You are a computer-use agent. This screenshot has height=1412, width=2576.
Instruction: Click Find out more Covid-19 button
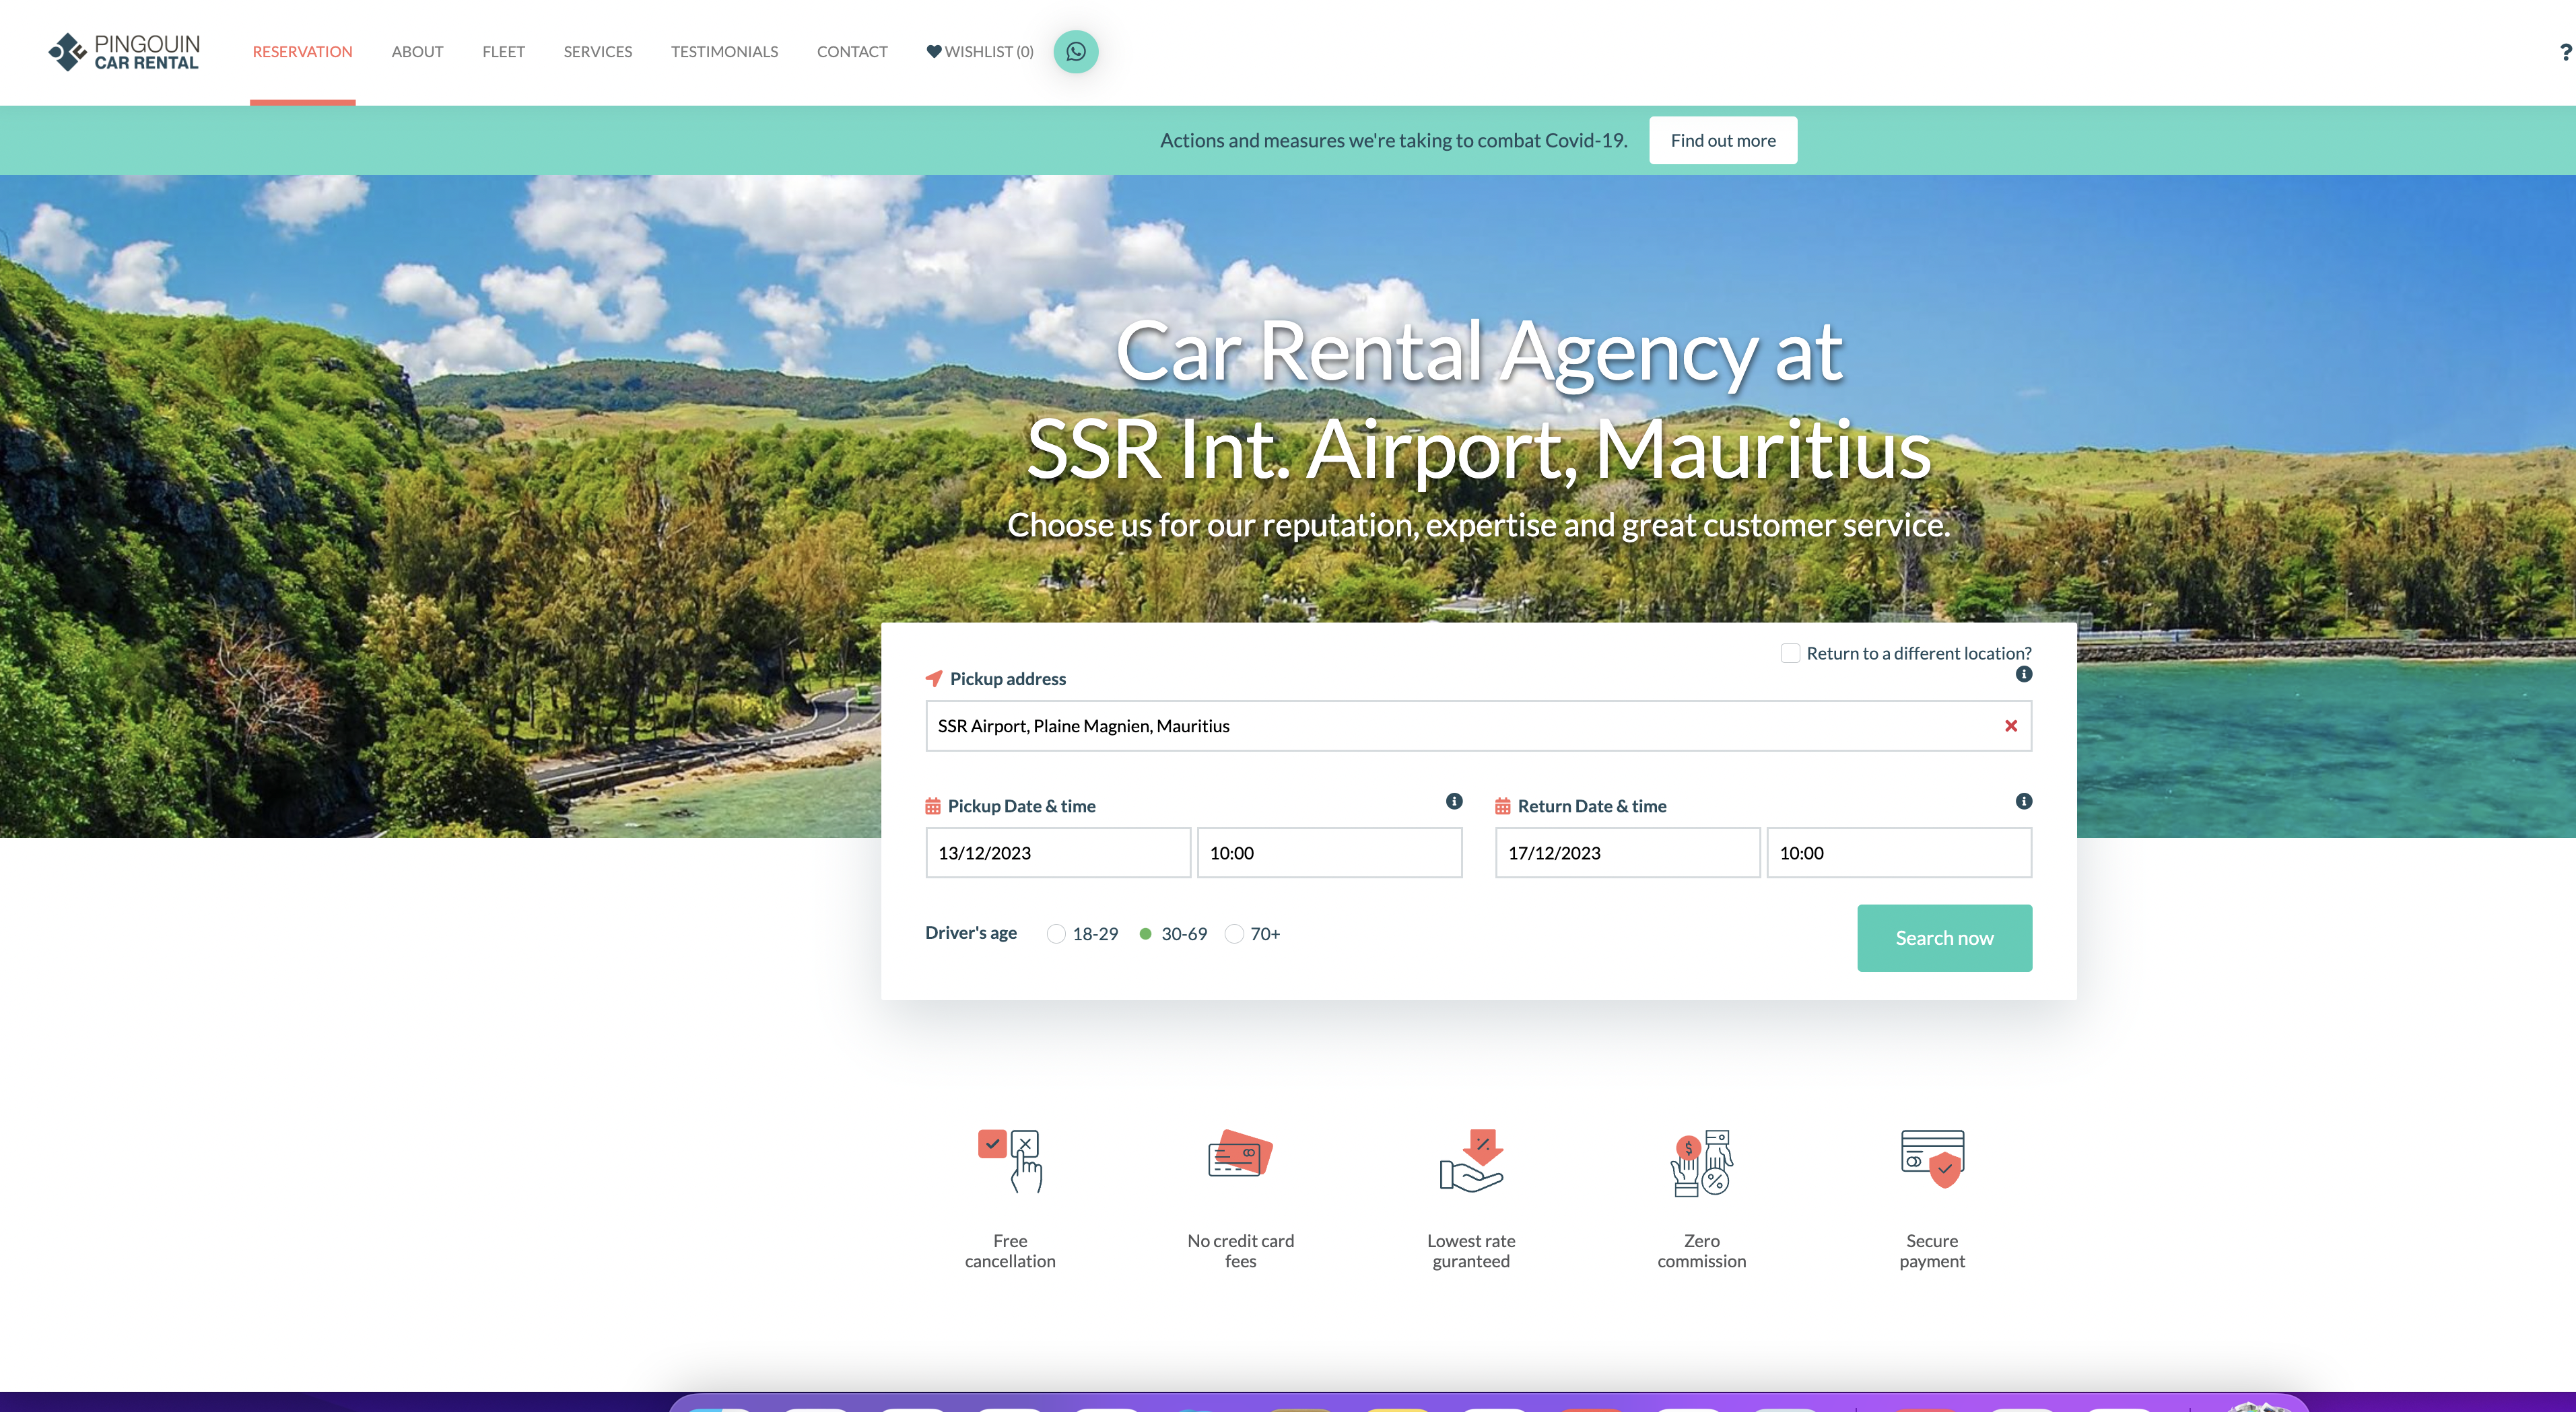[1722, 141]
